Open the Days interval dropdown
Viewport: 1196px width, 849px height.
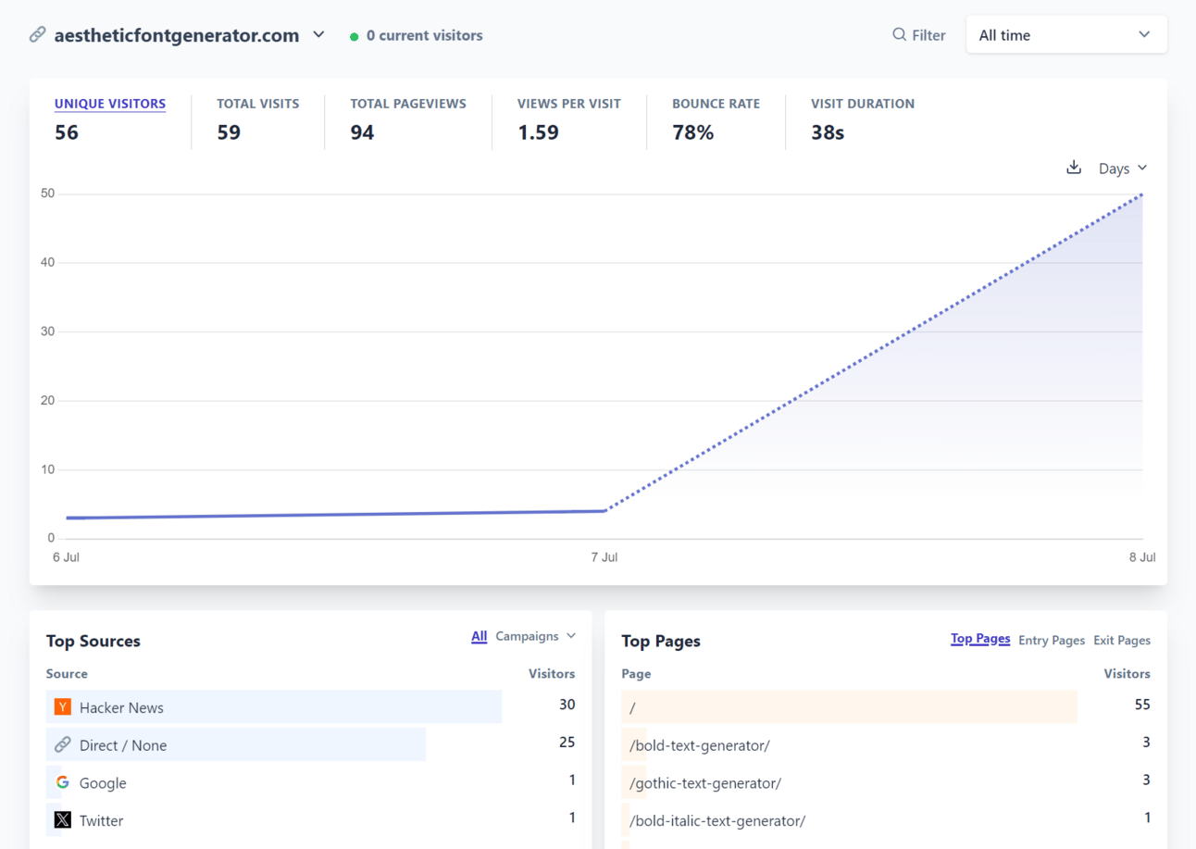tap(1122, 169)
